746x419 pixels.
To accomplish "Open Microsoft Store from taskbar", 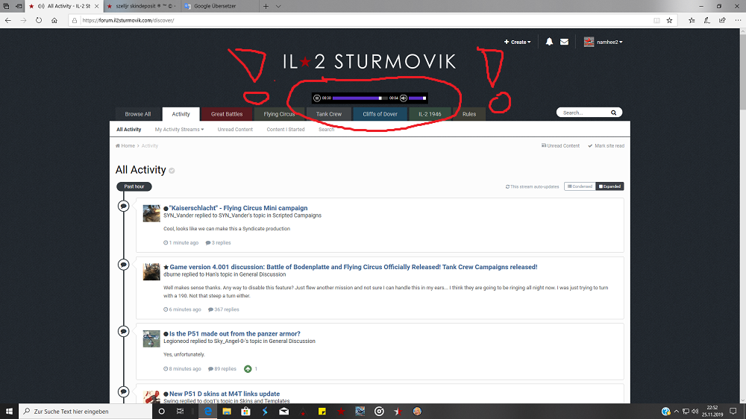I will pyautogui.click(x=245, y=412).
